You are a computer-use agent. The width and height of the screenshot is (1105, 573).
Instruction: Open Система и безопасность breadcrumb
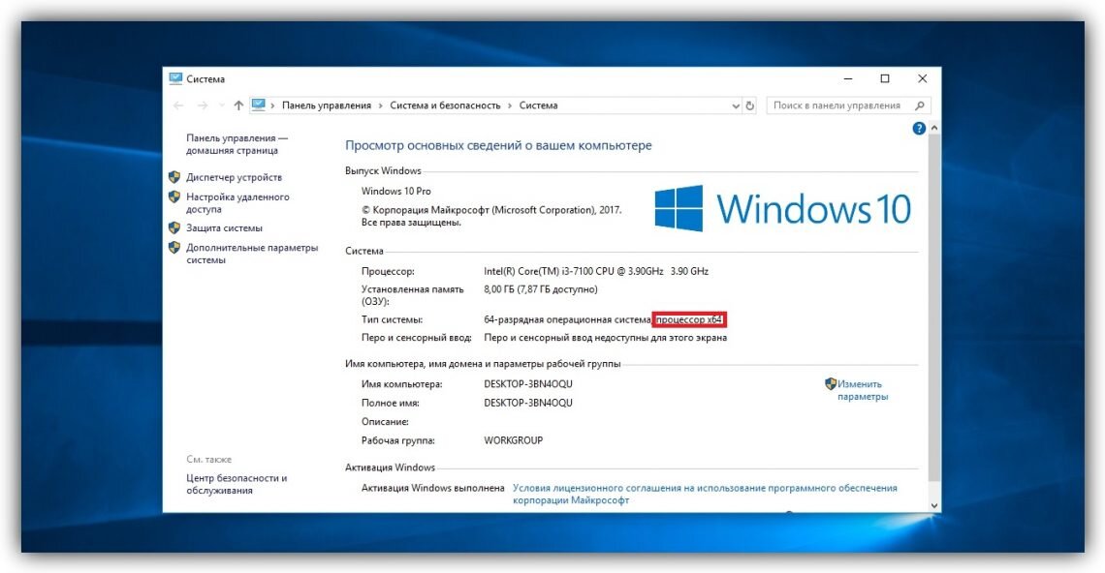(445, 106)
